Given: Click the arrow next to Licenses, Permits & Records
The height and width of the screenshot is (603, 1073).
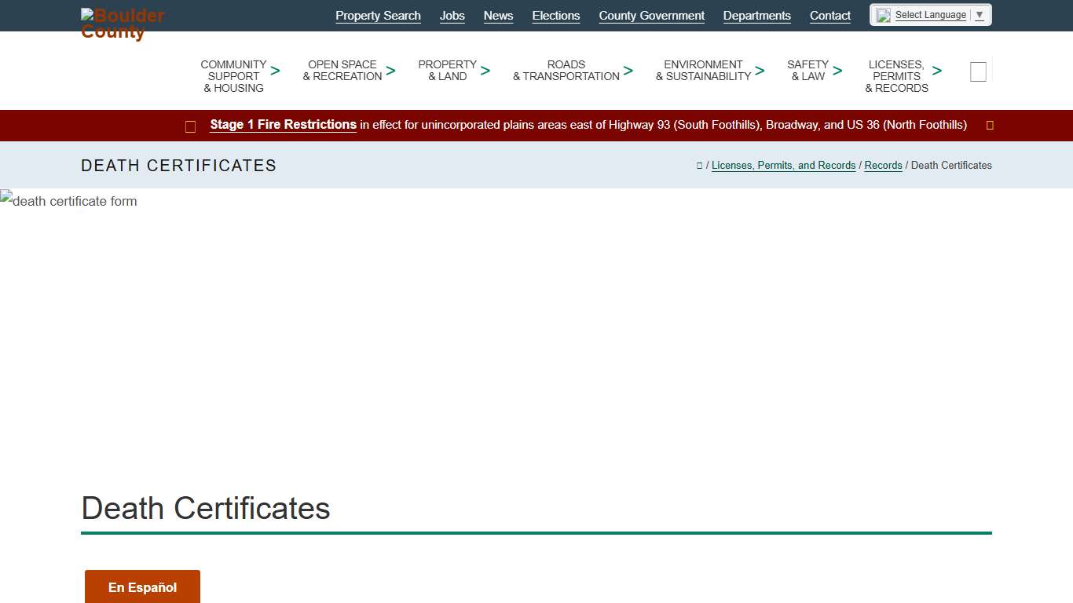Looking at the screenshot, I should point(936,71).
